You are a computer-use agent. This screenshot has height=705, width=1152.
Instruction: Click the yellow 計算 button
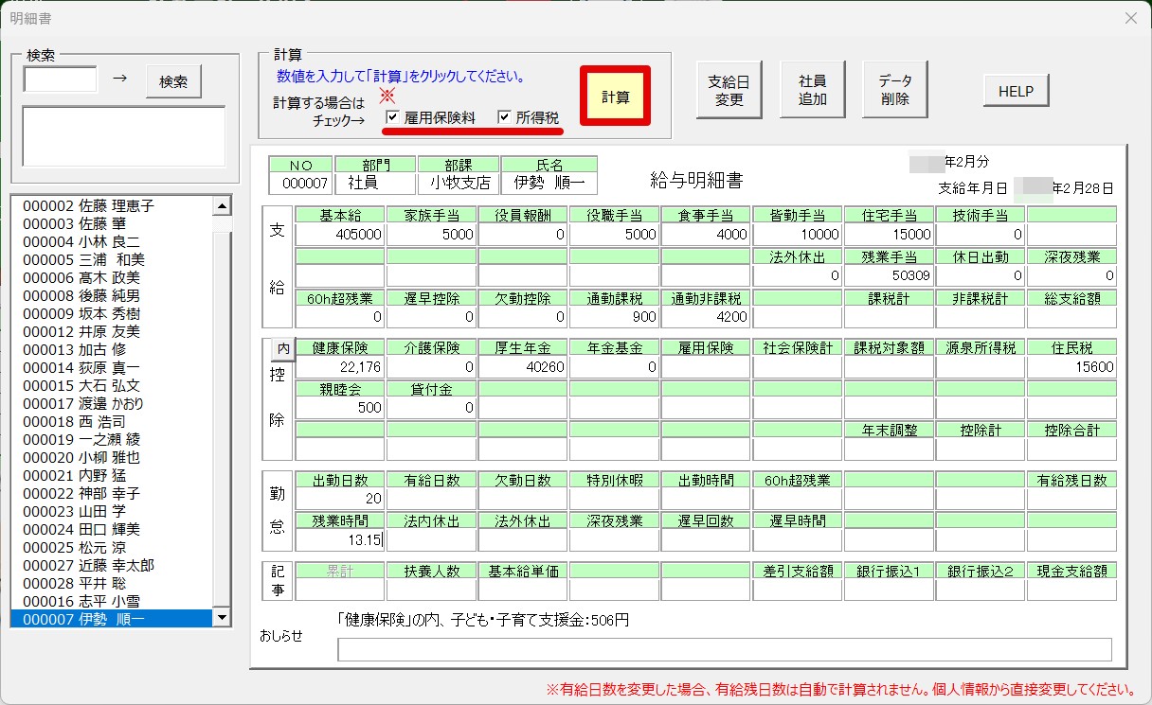click(616, 97)
